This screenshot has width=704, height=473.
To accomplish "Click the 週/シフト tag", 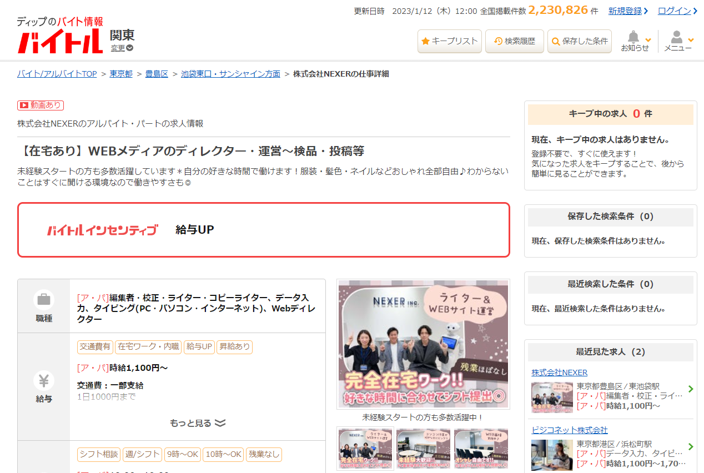I will tap(142, 455).
